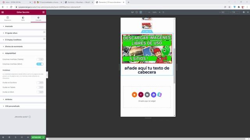The height and width of the screenshot is (140, 250).
Task: Click the browser address bar URL
Action: [50, 7]
